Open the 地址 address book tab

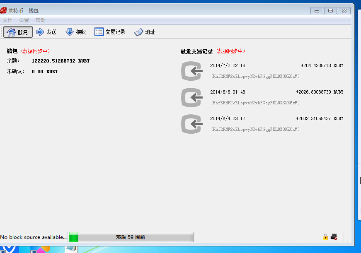click(145, 32)
